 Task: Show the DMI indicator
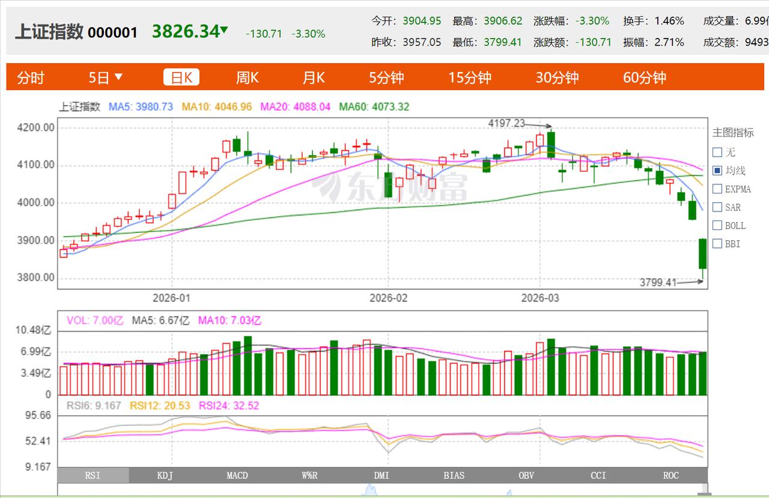pyautogui.click(x=381, y=475)
